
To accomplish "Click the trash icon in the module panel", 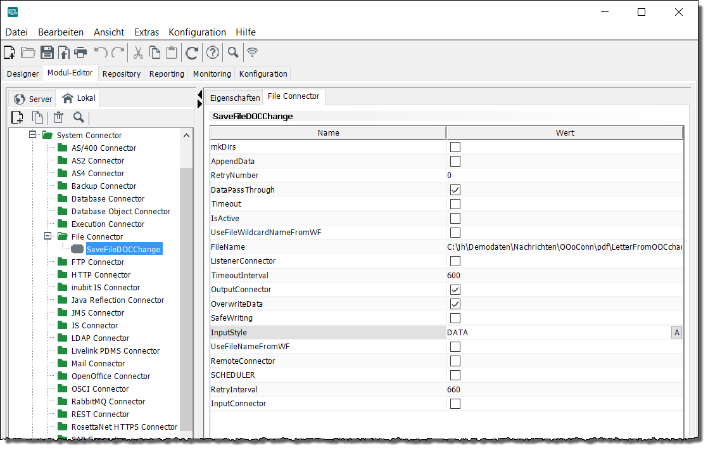I will 58,117.
